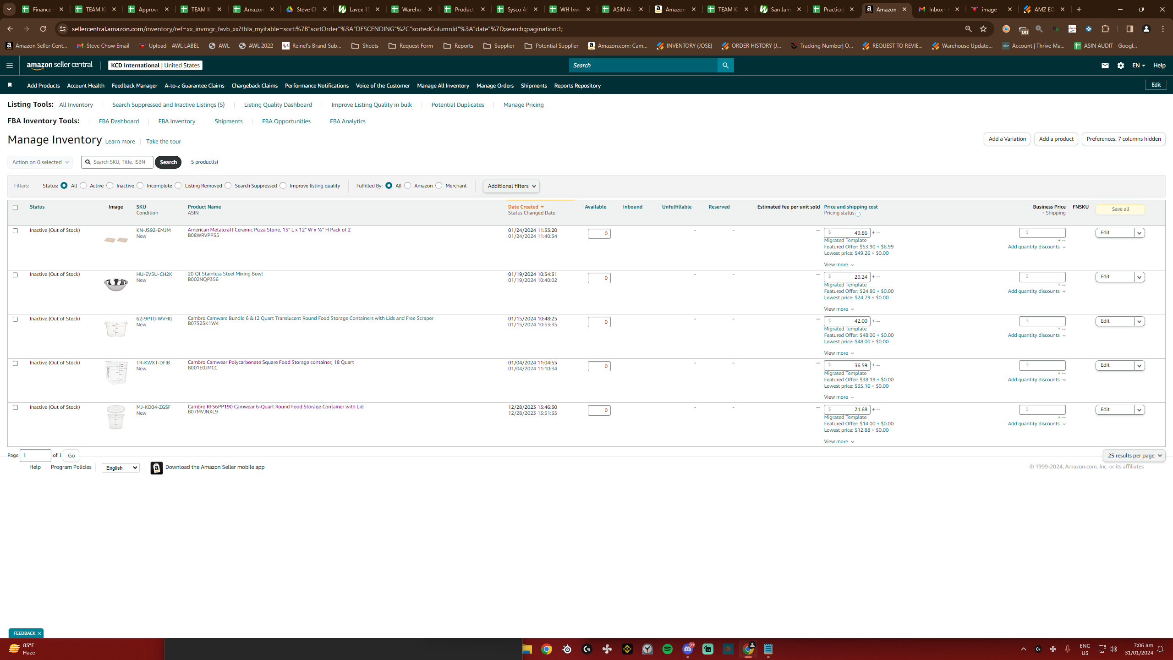This screenshot has height=660, width=1173.
Task: Open the 20 Qt Stainless Steel Mixing Bowl link
Action: click(225, 274)
